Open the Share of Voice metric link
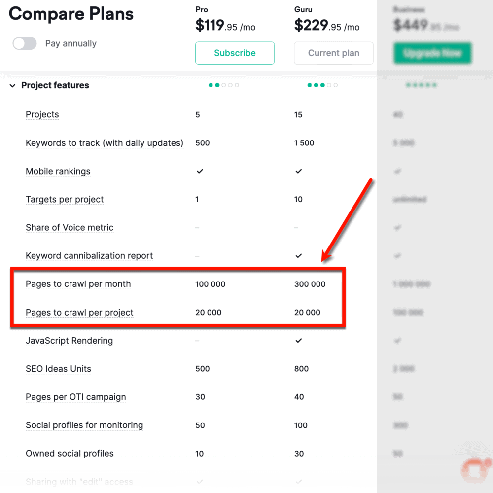 point(70,227)
